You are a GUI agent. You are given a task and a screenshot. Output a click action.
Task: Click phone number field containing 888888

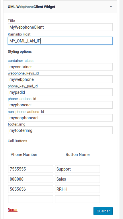[x=31, y=179]
